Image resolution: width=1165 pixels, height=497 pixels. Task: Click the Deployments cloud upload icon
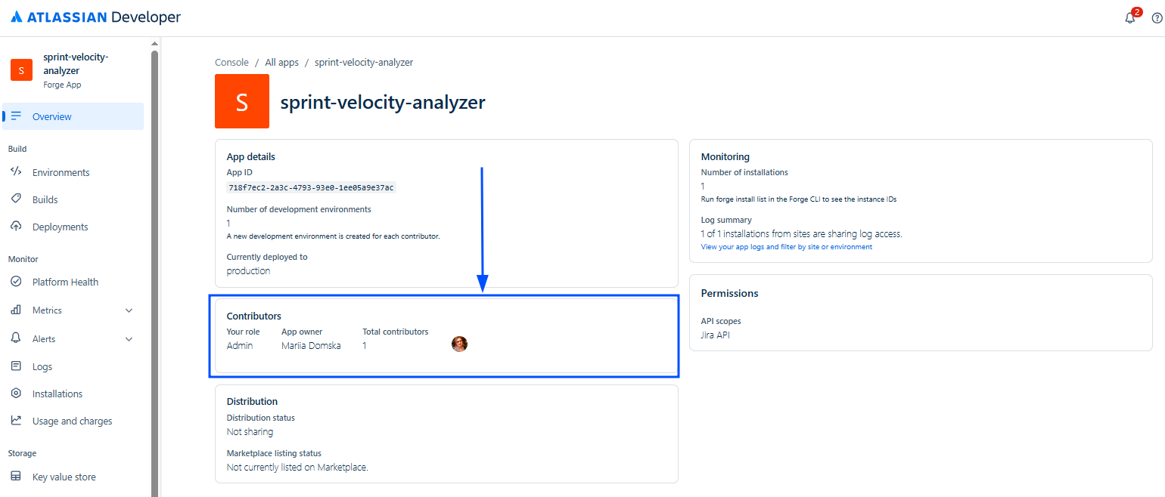(x=16, y=227)
